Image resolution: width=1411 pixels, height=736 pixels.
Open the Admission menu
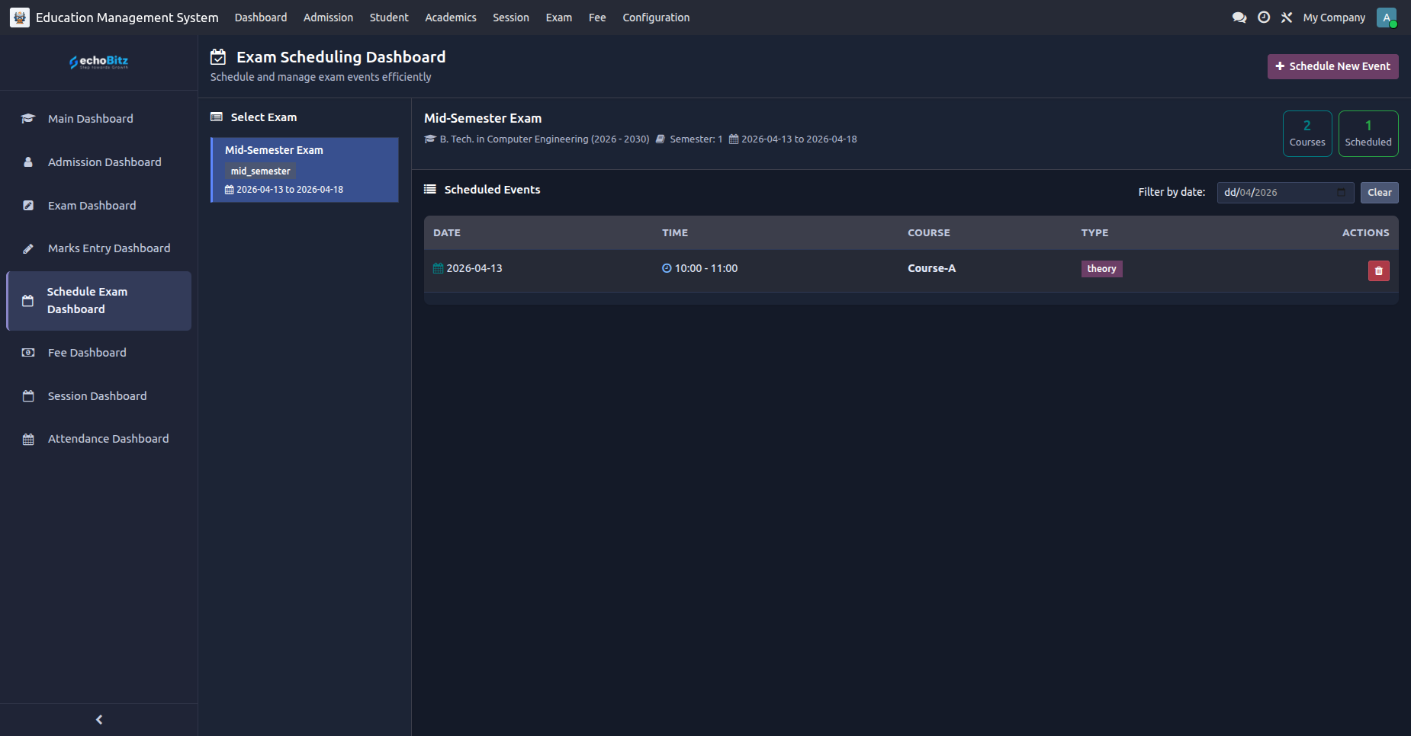click(328, 18)
